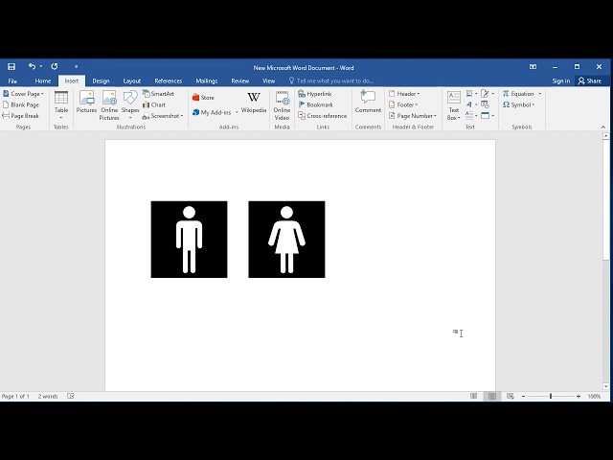Insert a Chart
The image size is (613, 460).
[154, 104]
